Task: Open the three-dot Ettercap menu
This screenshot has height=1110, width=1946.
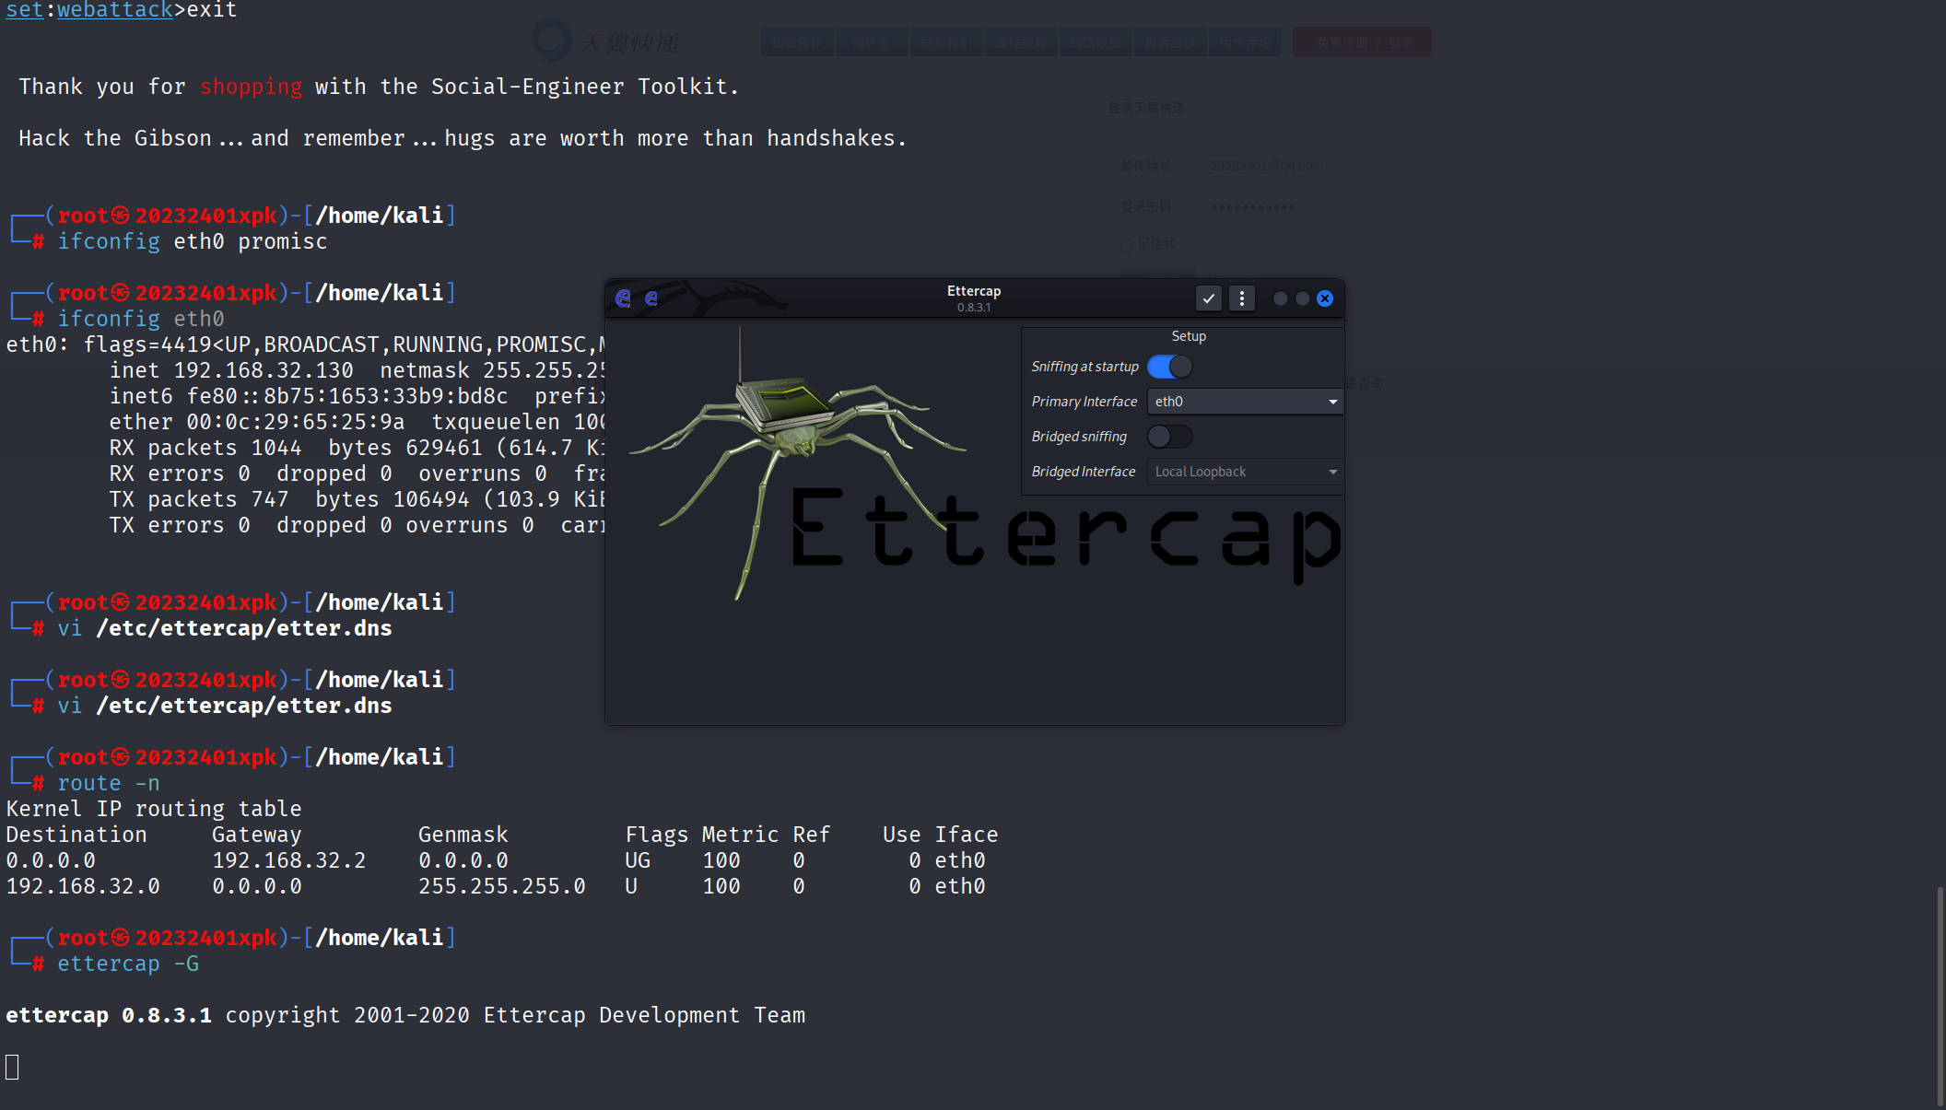Action: 1241,298
